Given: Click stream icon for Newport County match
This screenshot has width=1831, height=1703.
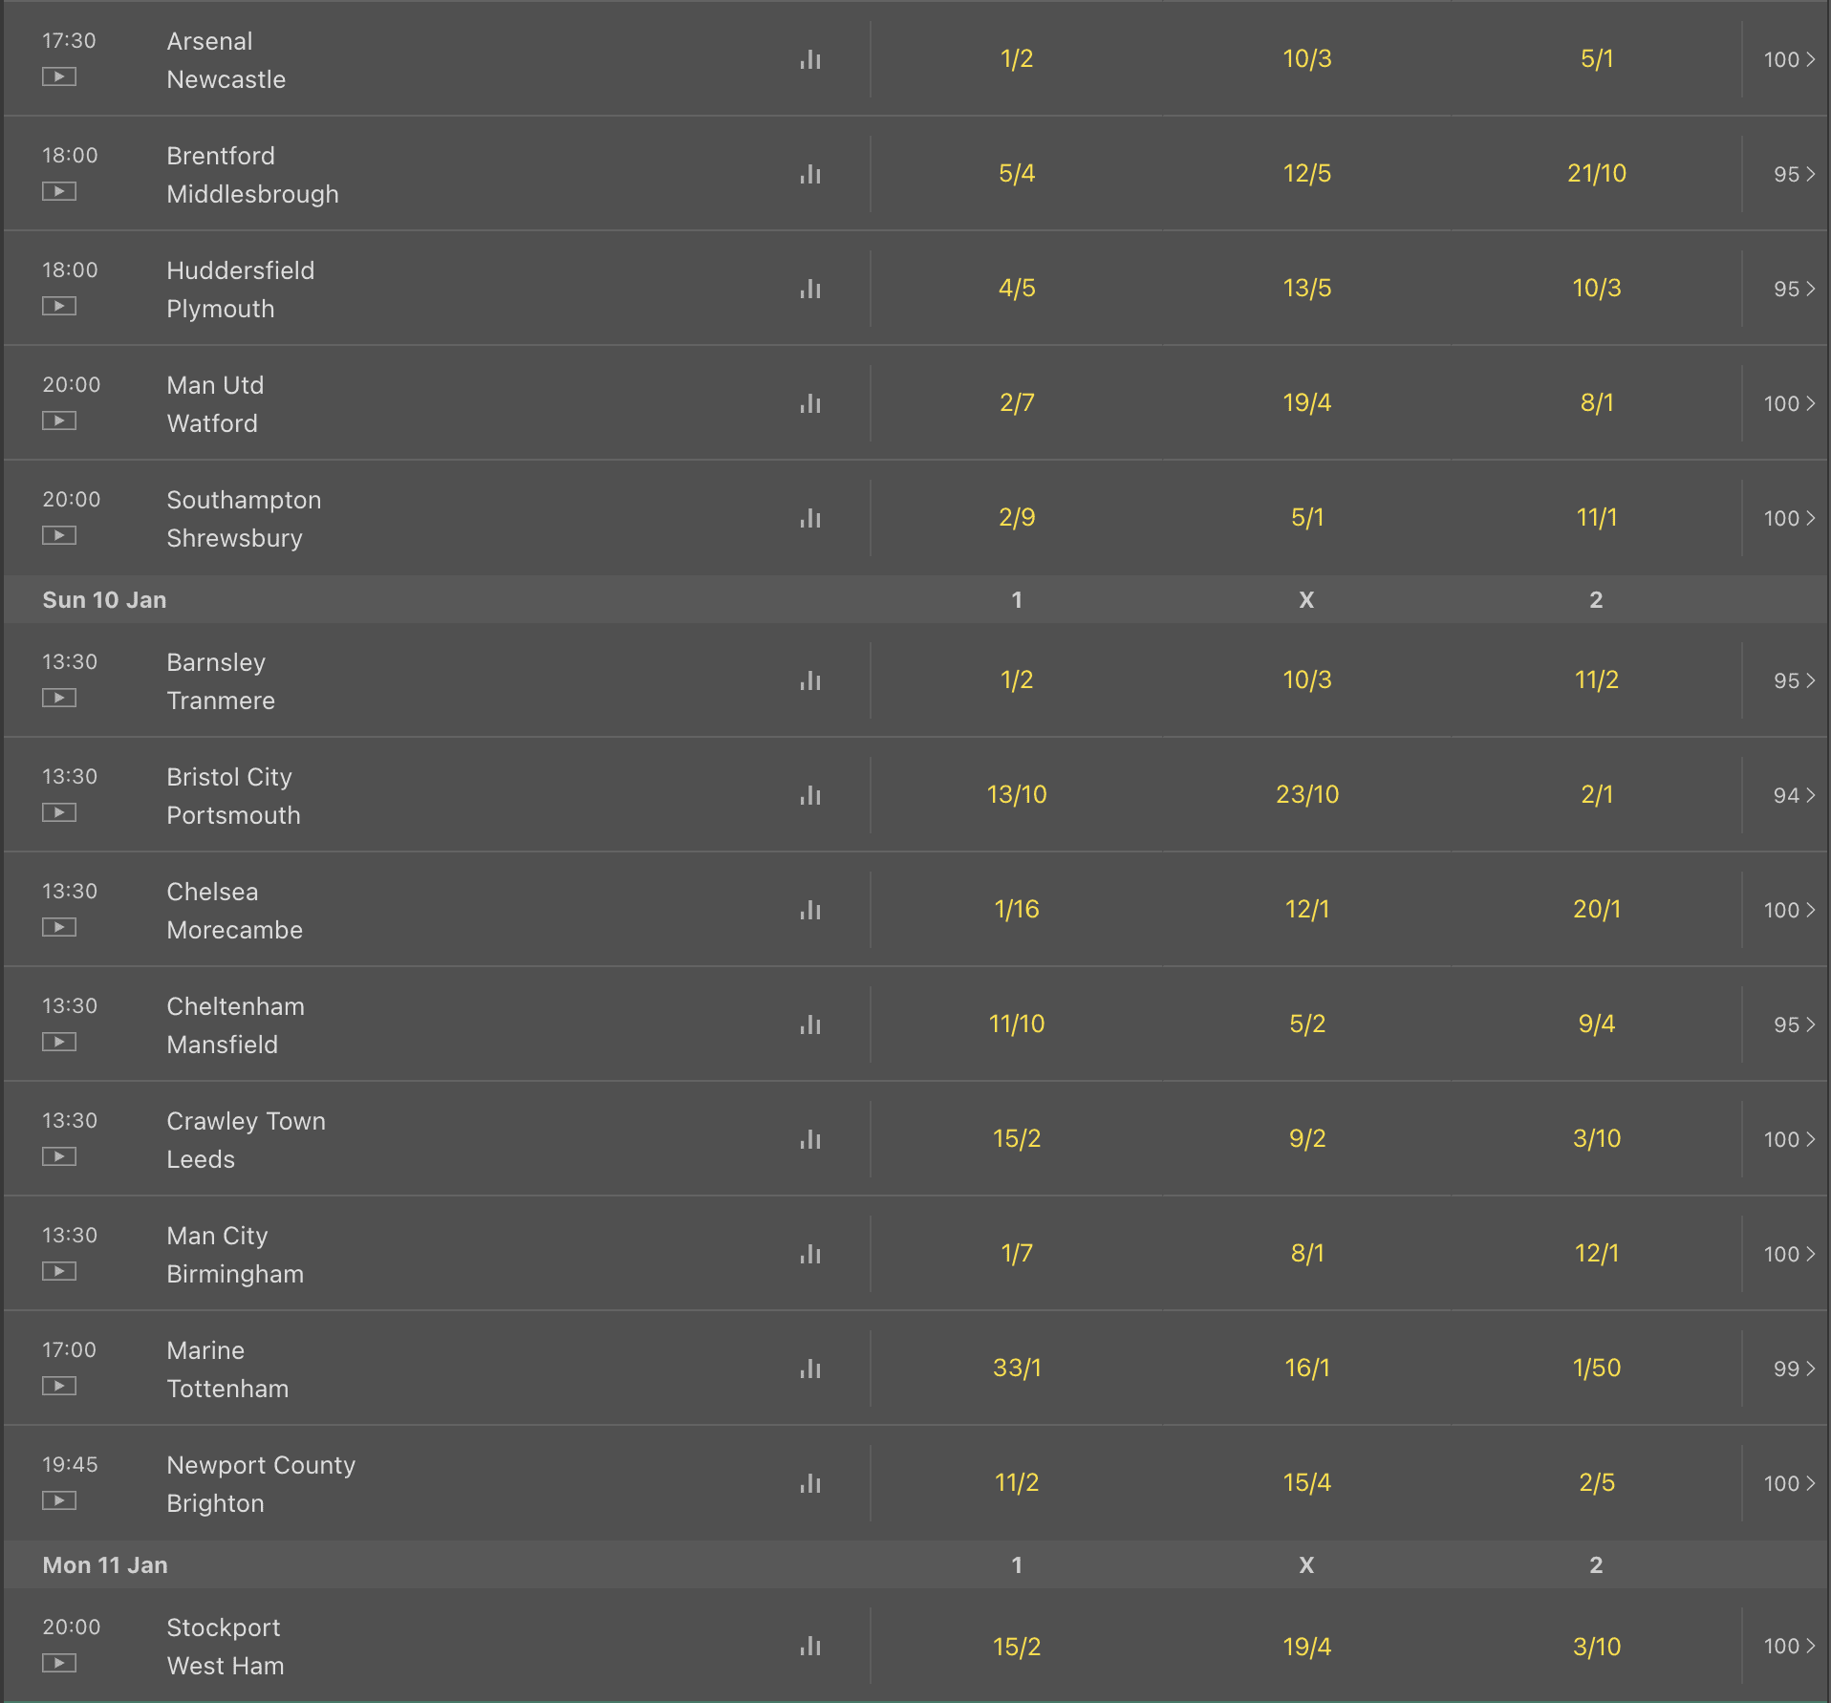Looking at the screenshot, I should point(59,1500).
